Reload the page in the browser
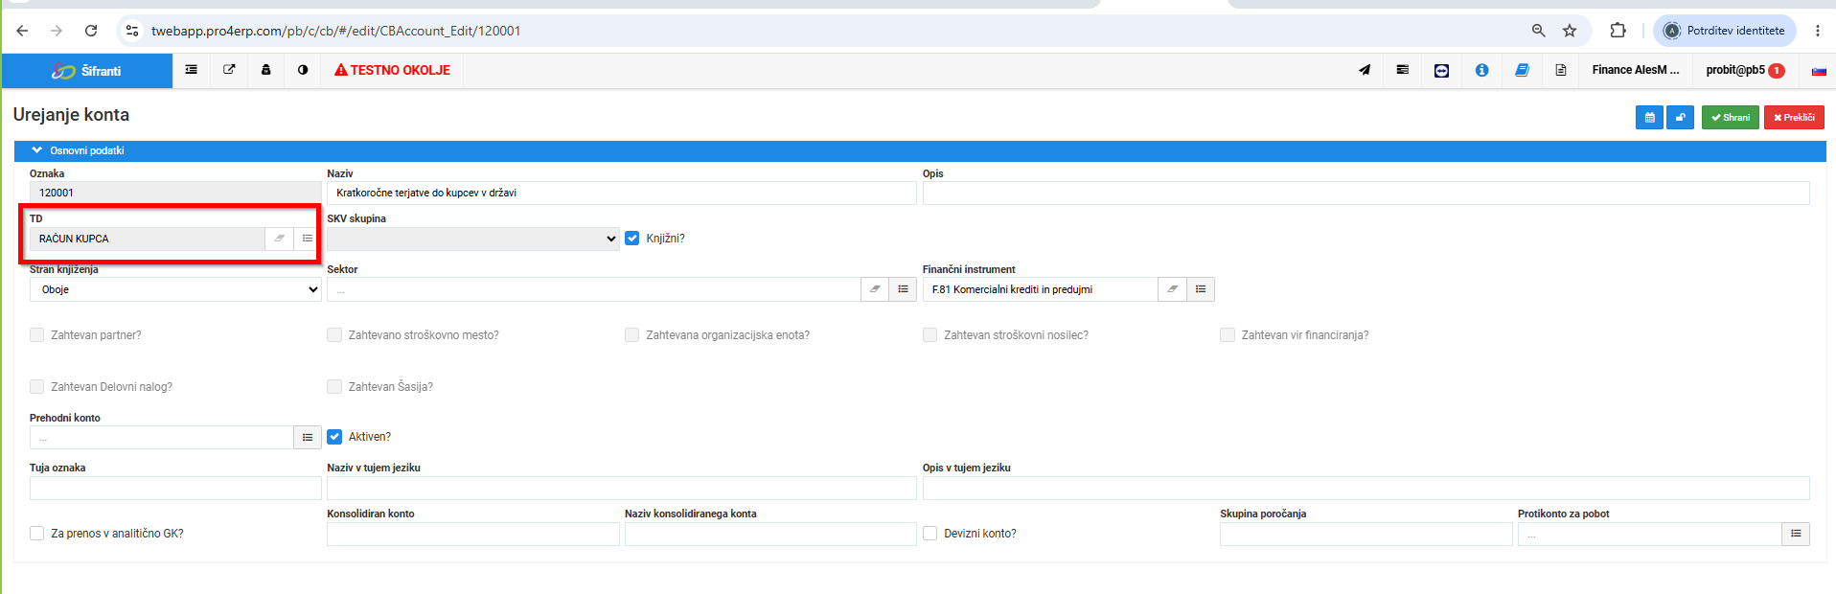 91,31
